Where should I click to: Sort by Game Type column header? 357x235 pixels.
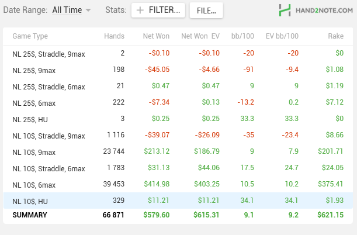pos(30,36)
